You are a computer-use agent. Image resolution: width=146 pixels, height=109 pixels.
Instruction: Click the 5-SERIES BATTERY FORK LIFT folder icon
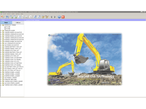click(3, 52)
